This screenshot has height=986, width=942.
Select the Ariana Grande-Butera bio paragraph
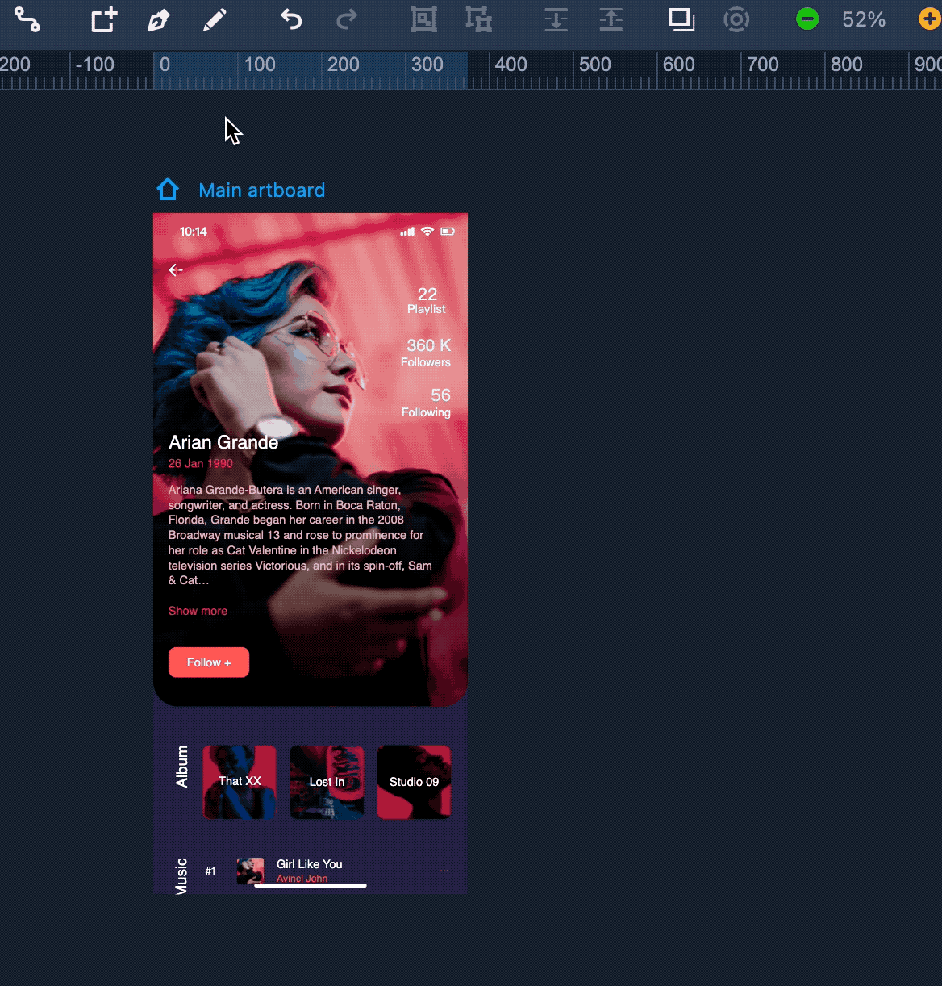pos(300,535)
